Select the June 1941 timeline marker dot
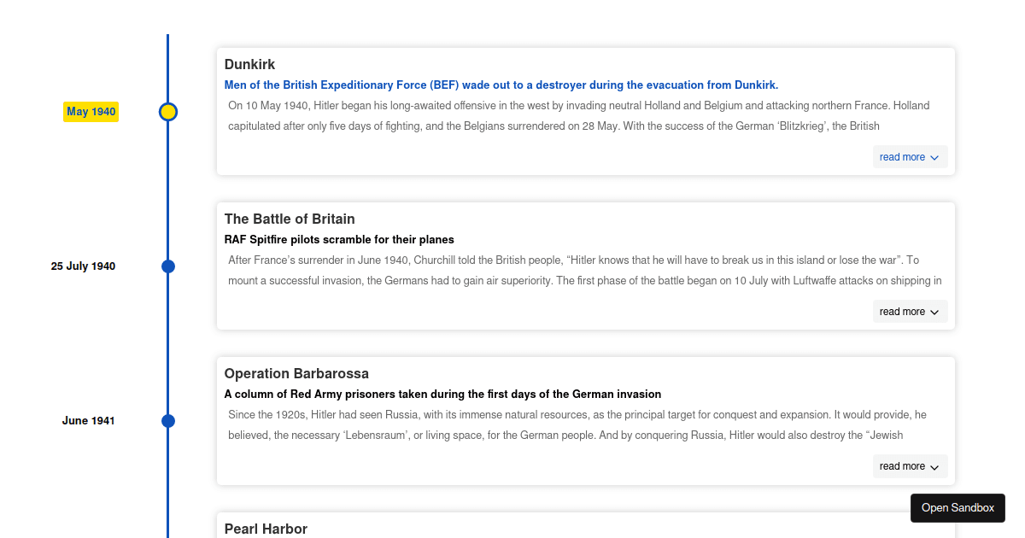The width and height of the screenshot is (1025, 538). [168, 421]
